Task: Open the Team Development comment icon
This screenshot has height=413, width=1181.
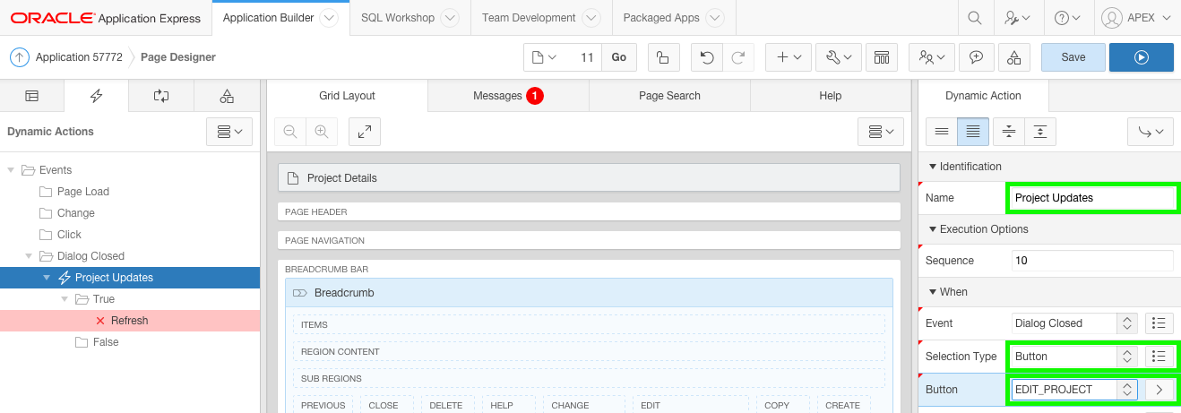Action: tap(976, 57)
